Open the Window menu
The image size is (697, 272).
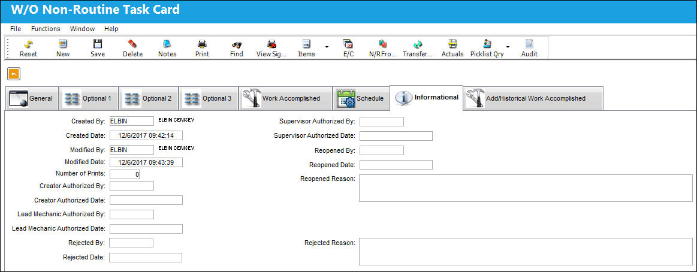pyautogui.click(x=82, y=29)
